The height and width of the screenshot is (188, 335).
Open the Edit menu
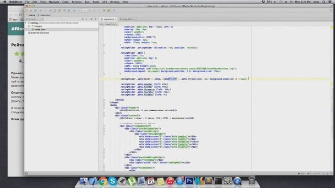click(35, 2)
